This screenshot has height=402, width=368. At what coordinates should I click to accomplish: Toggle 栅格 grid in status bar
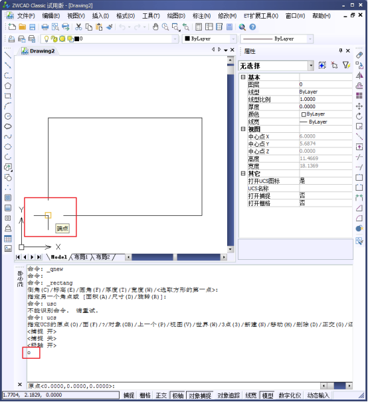(145, 395)
